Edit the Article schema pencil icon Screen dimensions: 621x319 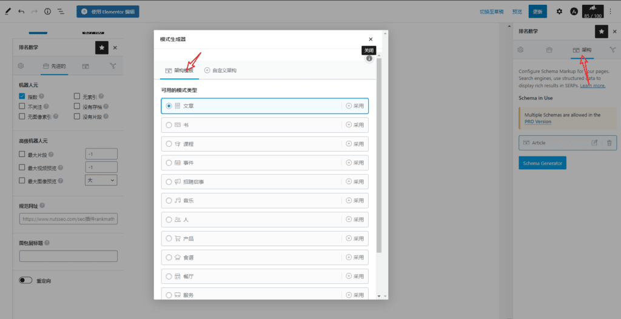click(594, 143)
